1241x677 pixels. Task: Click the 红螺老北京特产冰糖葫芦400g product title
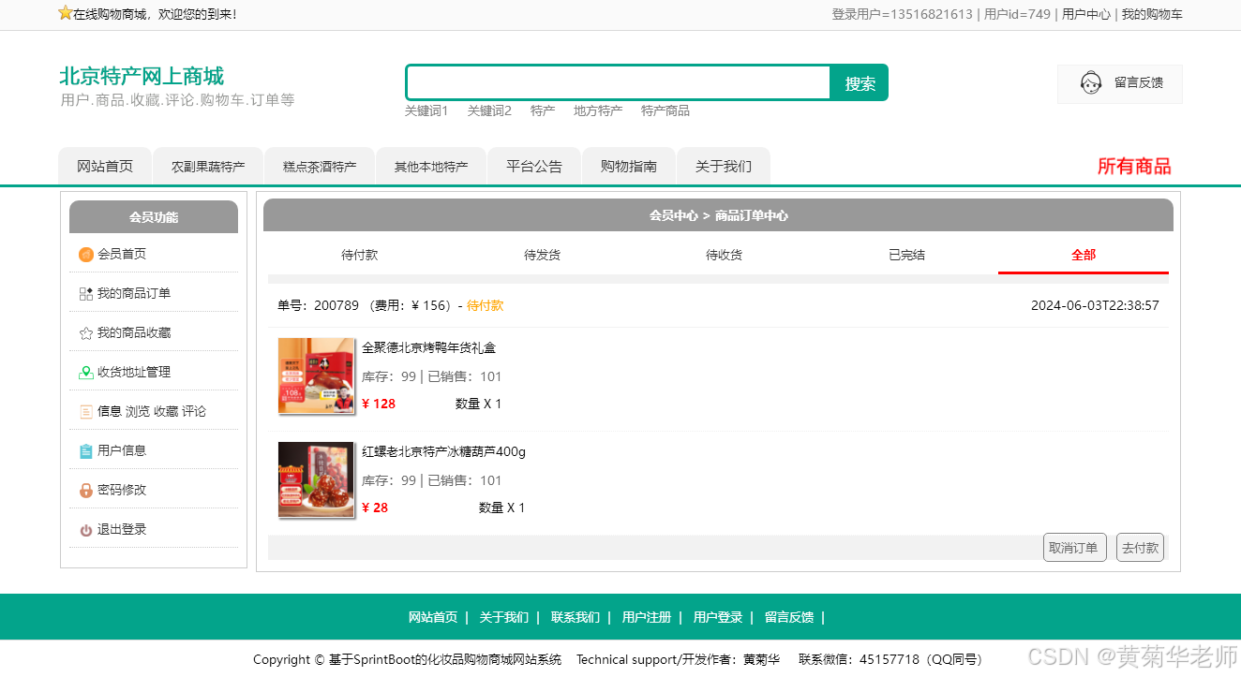tap(443, 452)
